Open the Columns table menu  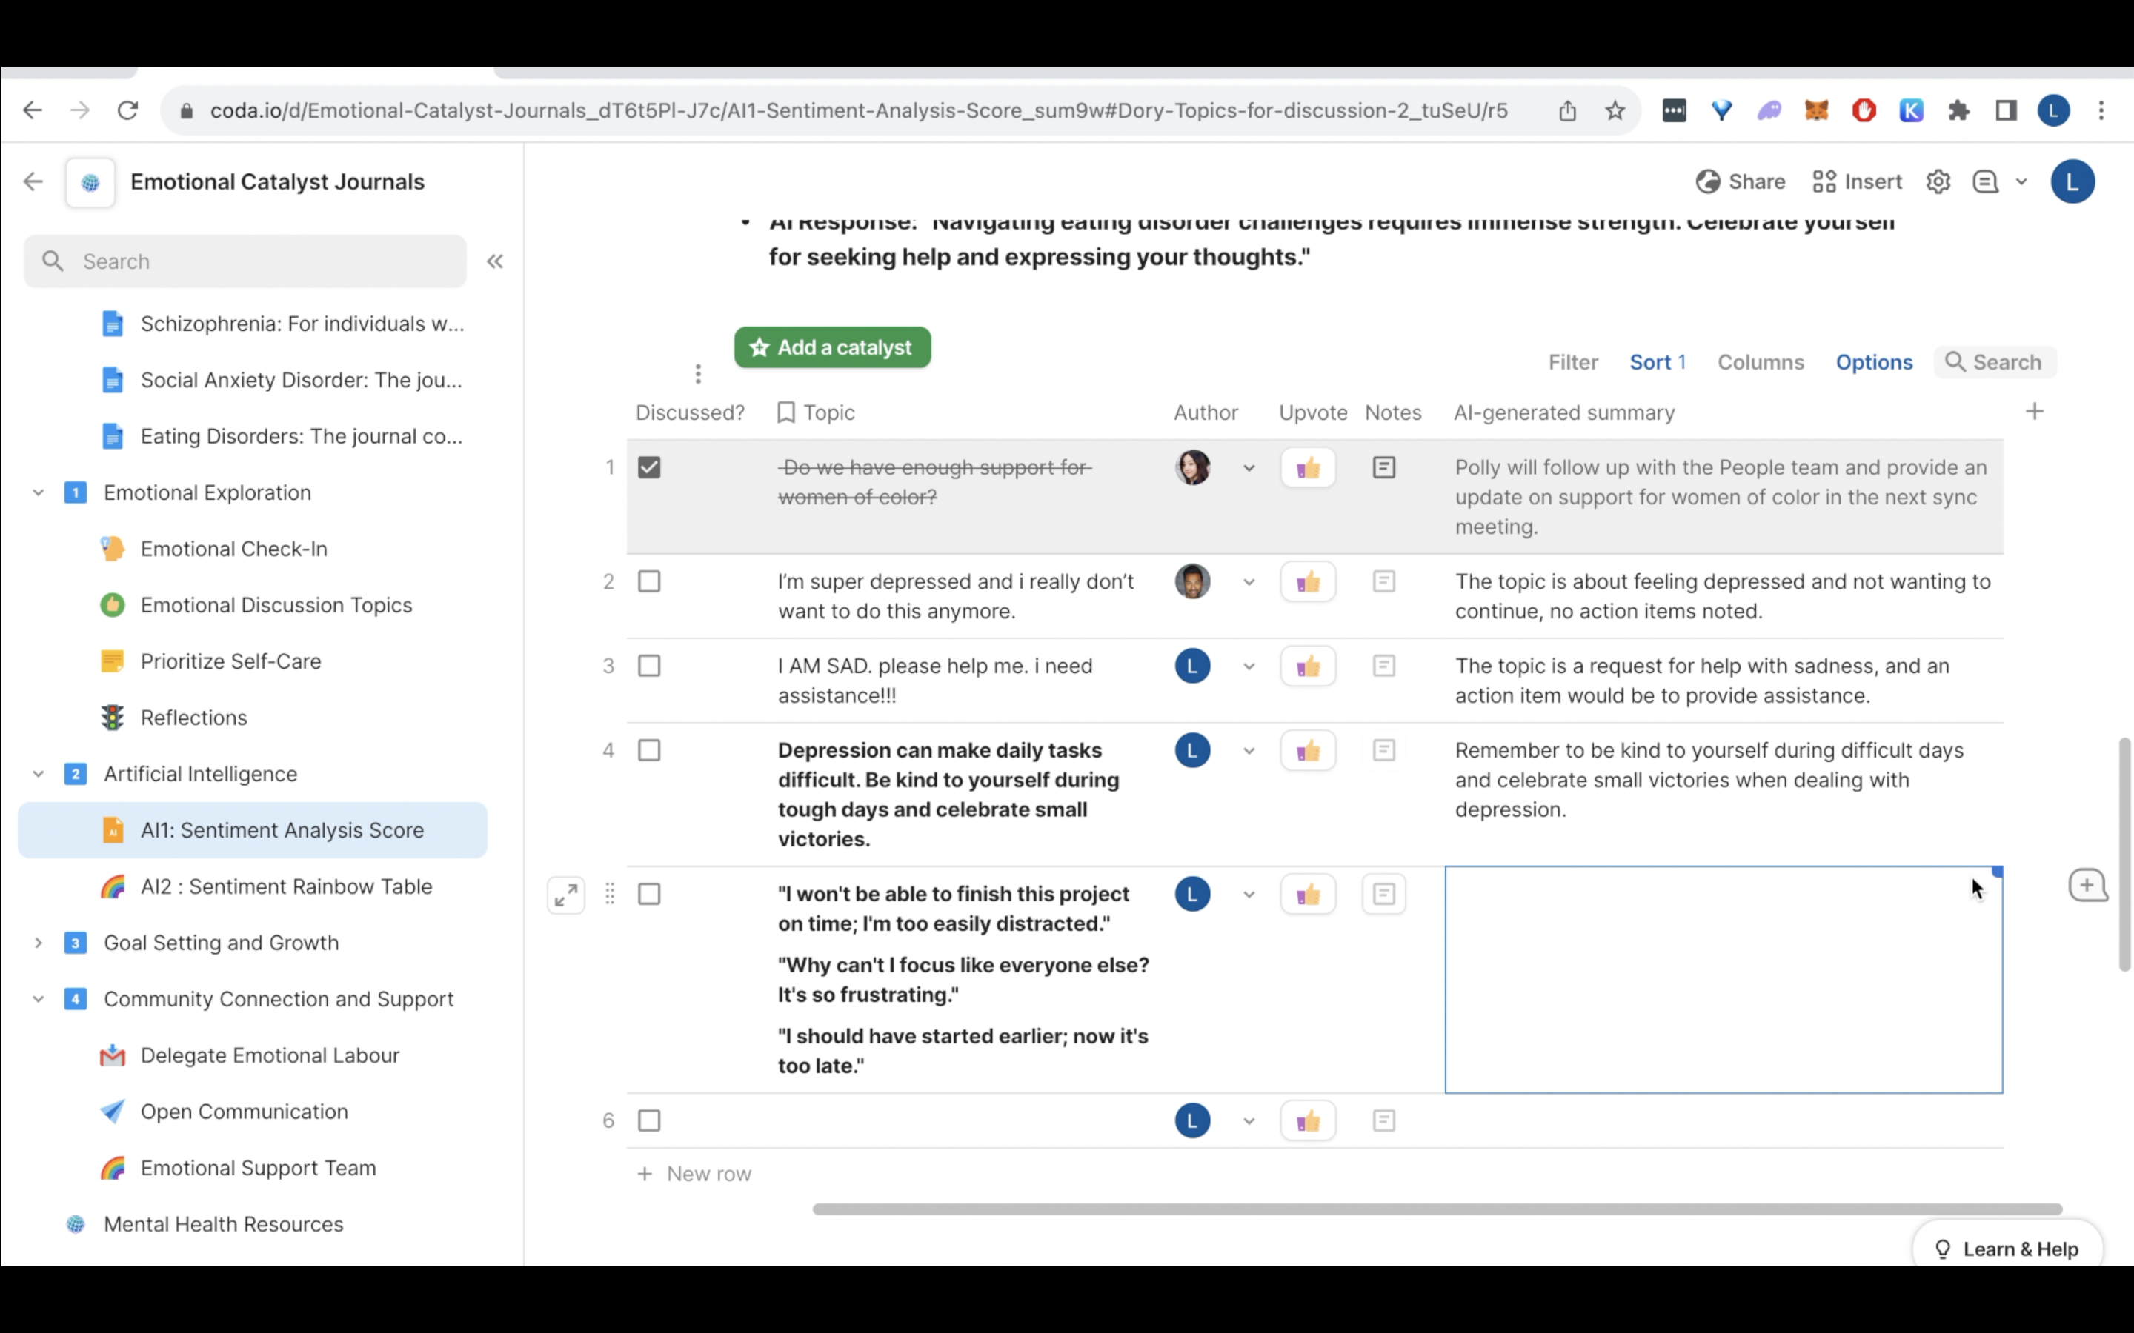pos(1760,362)
